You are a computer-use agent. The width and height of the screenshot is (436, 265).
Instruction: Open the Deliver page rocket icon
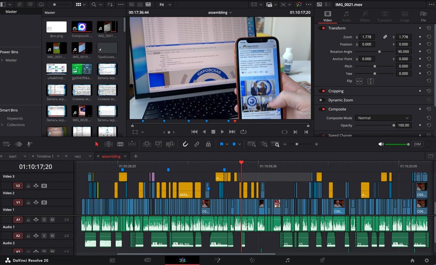click(x=322, y=260)
